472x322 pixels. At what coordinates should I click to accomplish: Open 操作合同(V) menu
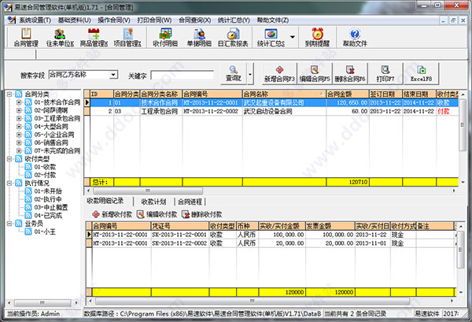click(x=114, y=20)
